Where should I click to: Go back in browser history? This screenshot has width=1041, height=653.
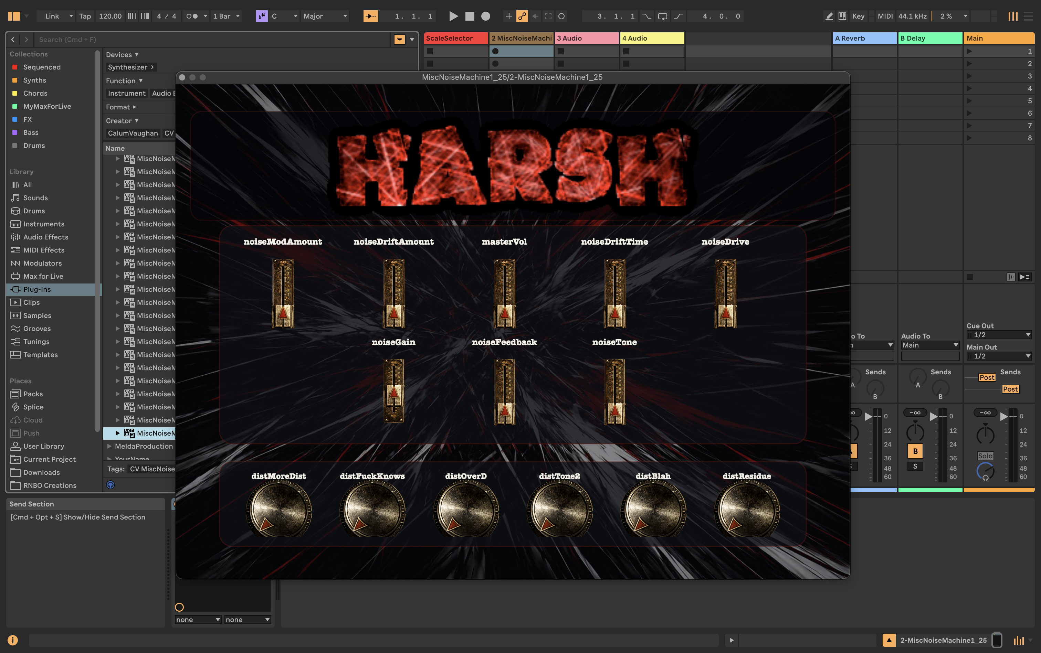point(13,39)
